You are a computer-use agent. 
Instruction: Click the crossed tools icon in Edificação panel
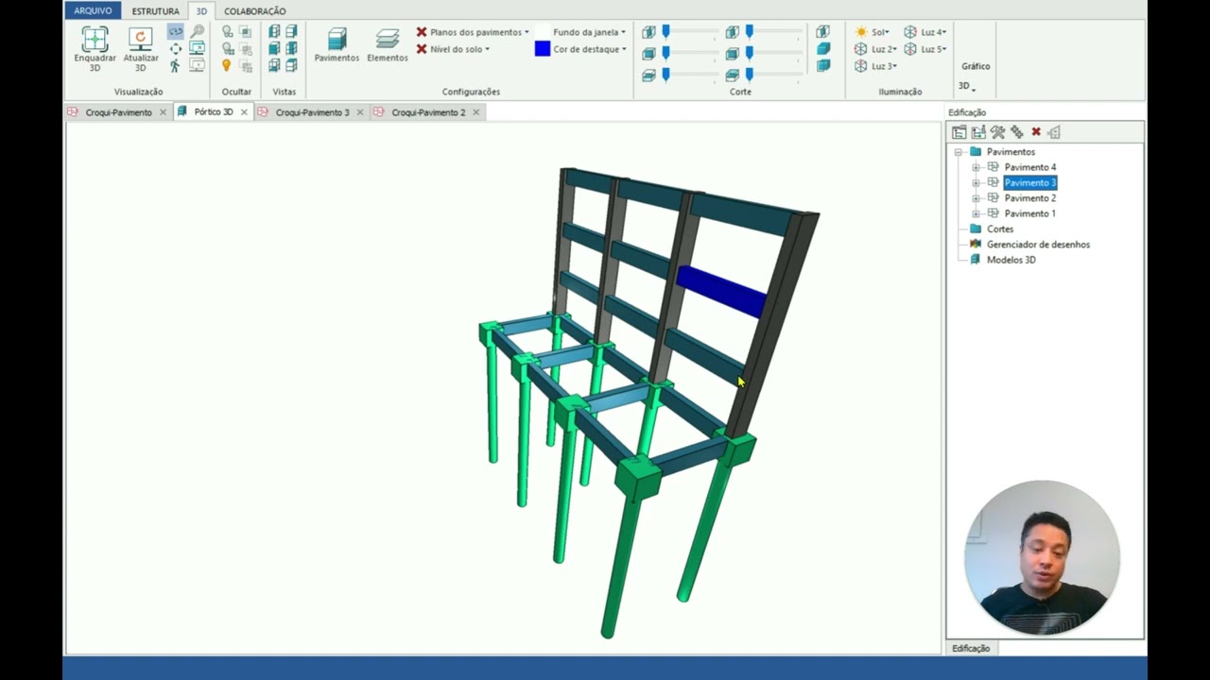[997, 132]
